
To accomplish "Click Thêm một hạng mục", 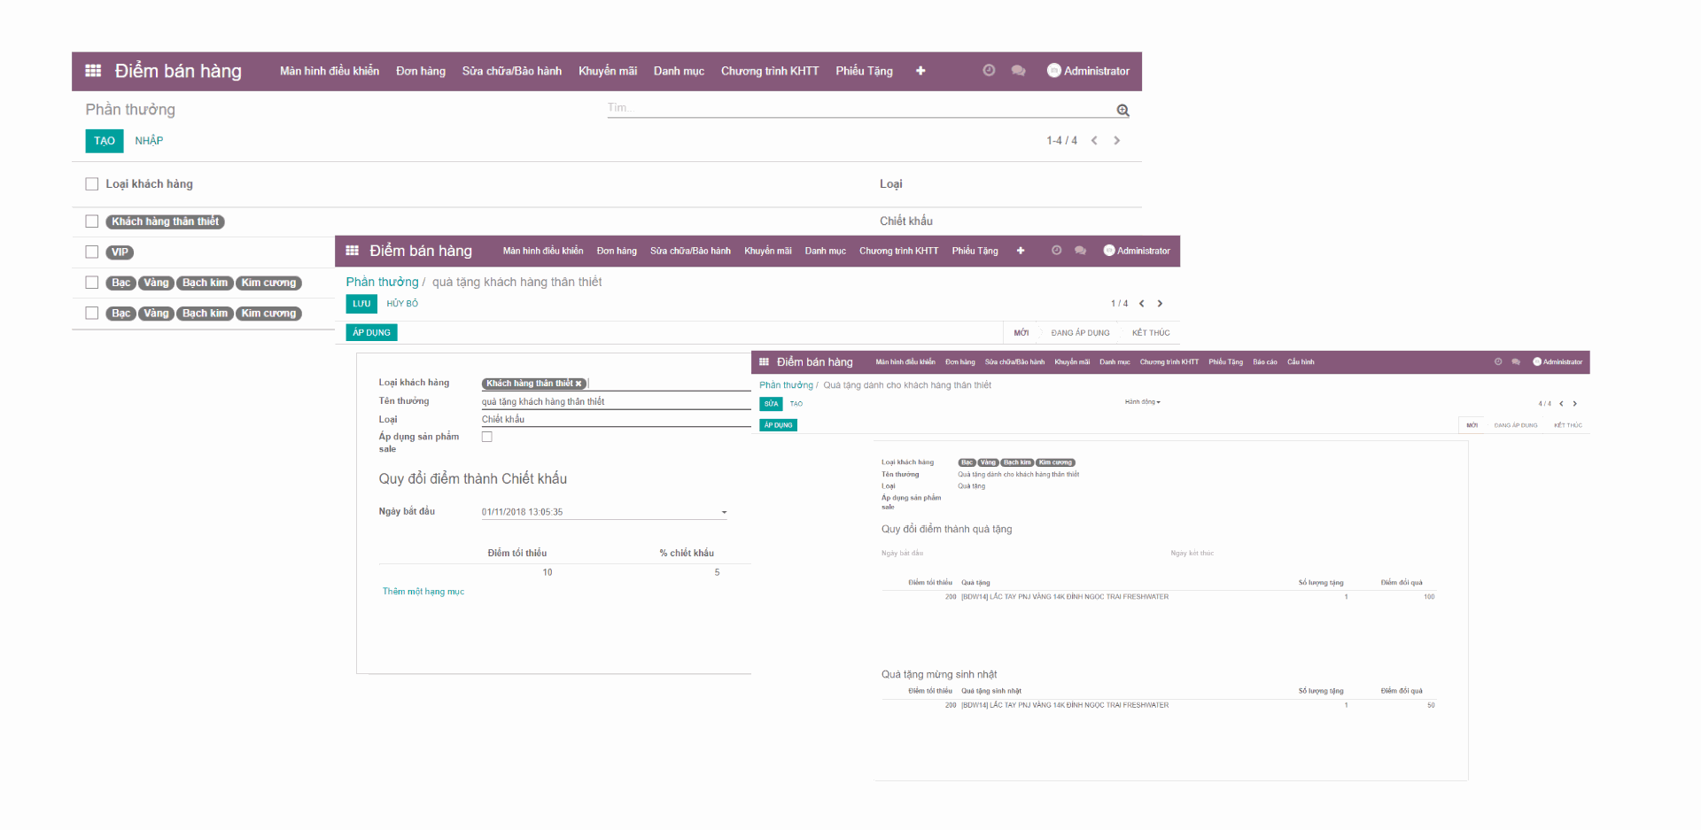I will point(423,591).
